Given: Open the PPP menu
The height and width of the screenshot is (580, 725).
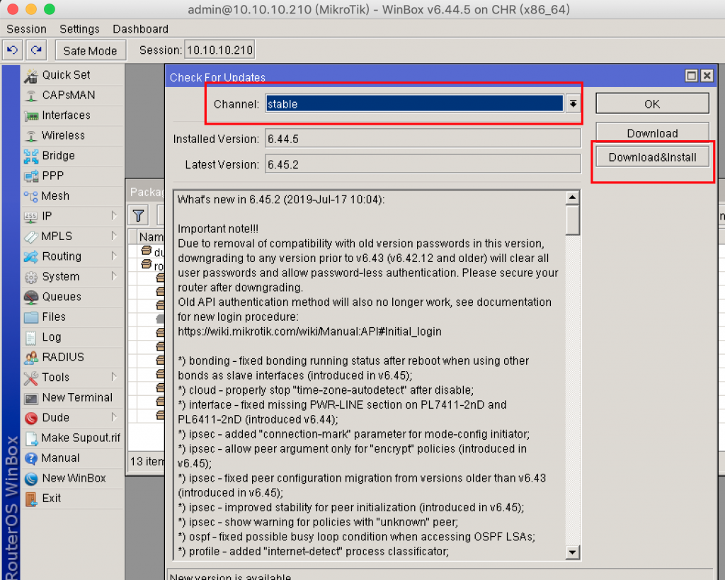Looking at the screenshot, I should (73, 176).
